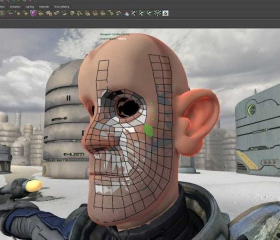
Task: Click olive icon immediately left of blue cone
Action: [x=119, y=13]
